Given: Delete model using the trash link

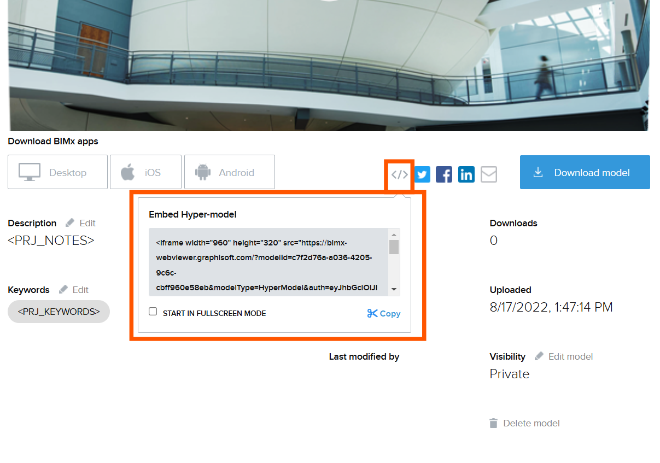Looking at the screenshot, I should pos(524,423).
